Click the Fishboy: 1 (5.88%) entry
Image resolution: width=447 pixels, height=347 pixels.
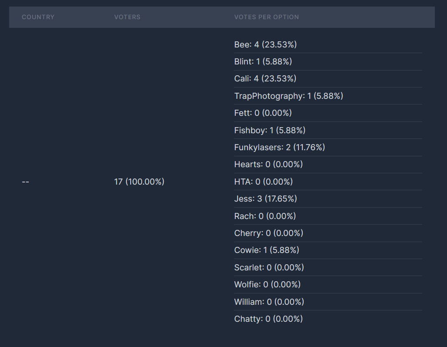tap(270, 130)
